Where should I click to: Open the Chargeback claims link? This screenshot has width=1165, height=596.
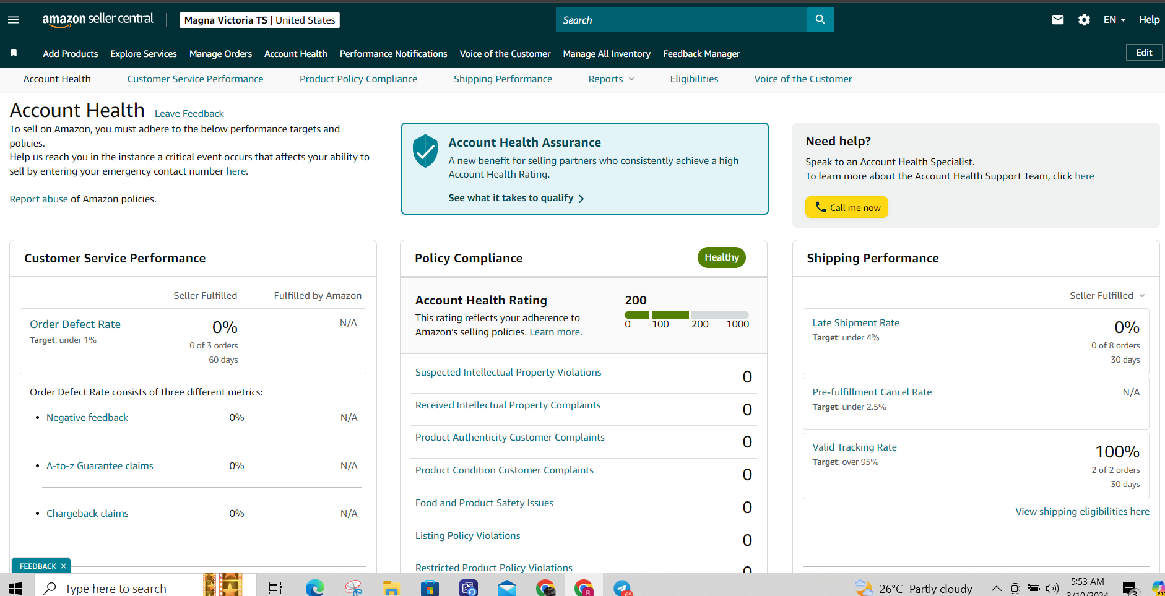(87, 514)
